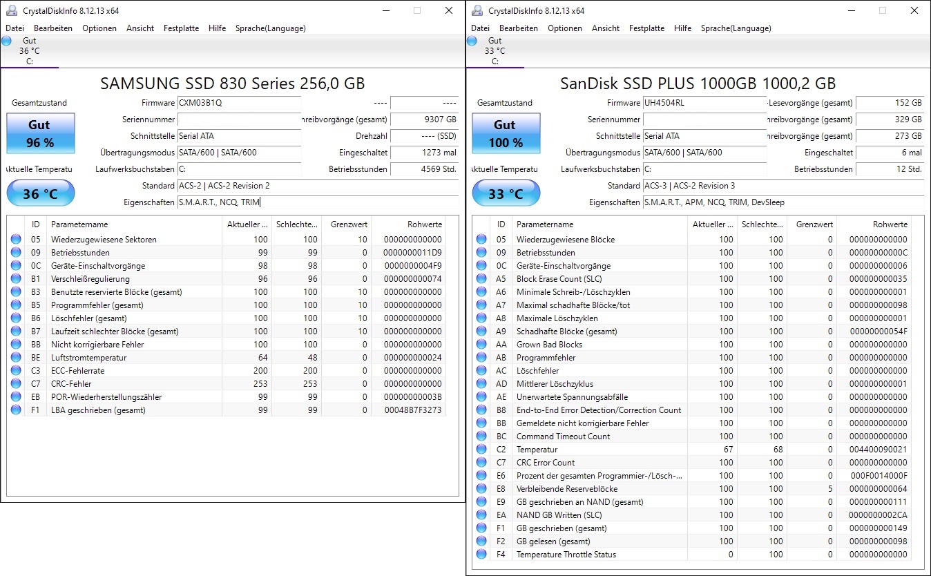Click status orb for CRC-Fehler row
Viewport: 931px width, 576px height.
(16, 384)
